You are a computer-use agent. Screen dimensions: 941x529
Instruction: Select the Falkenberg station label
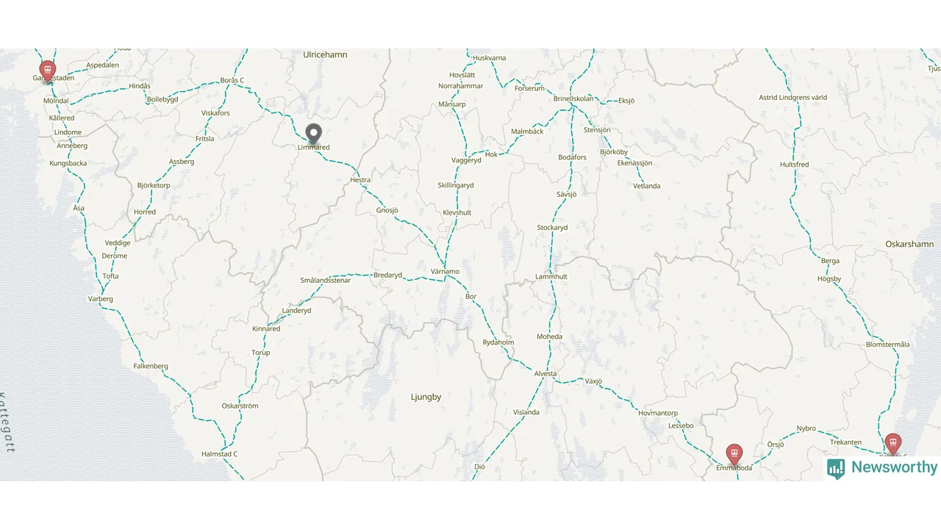tap(151, 366)
